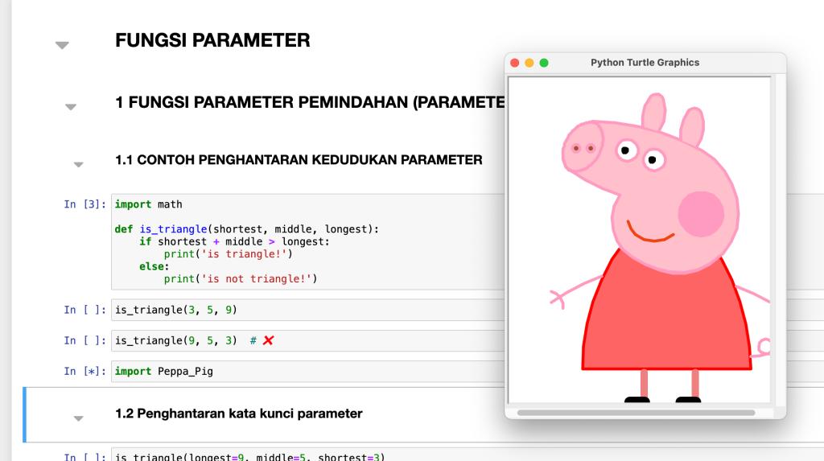
Task: Collapse section 1 FUNGSI PARAMETER PEMINDAHAN
Action: tap(71, 107)
